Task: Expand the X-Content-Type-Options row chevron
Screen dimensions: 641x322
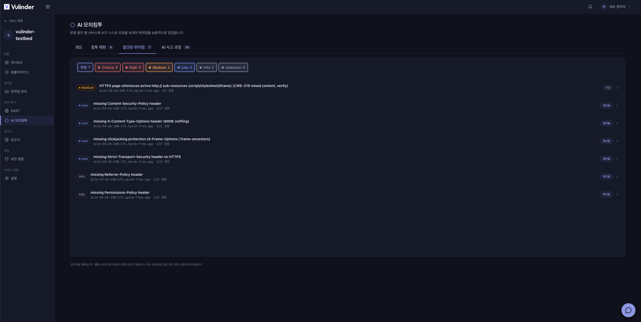Action: point(617,123)
